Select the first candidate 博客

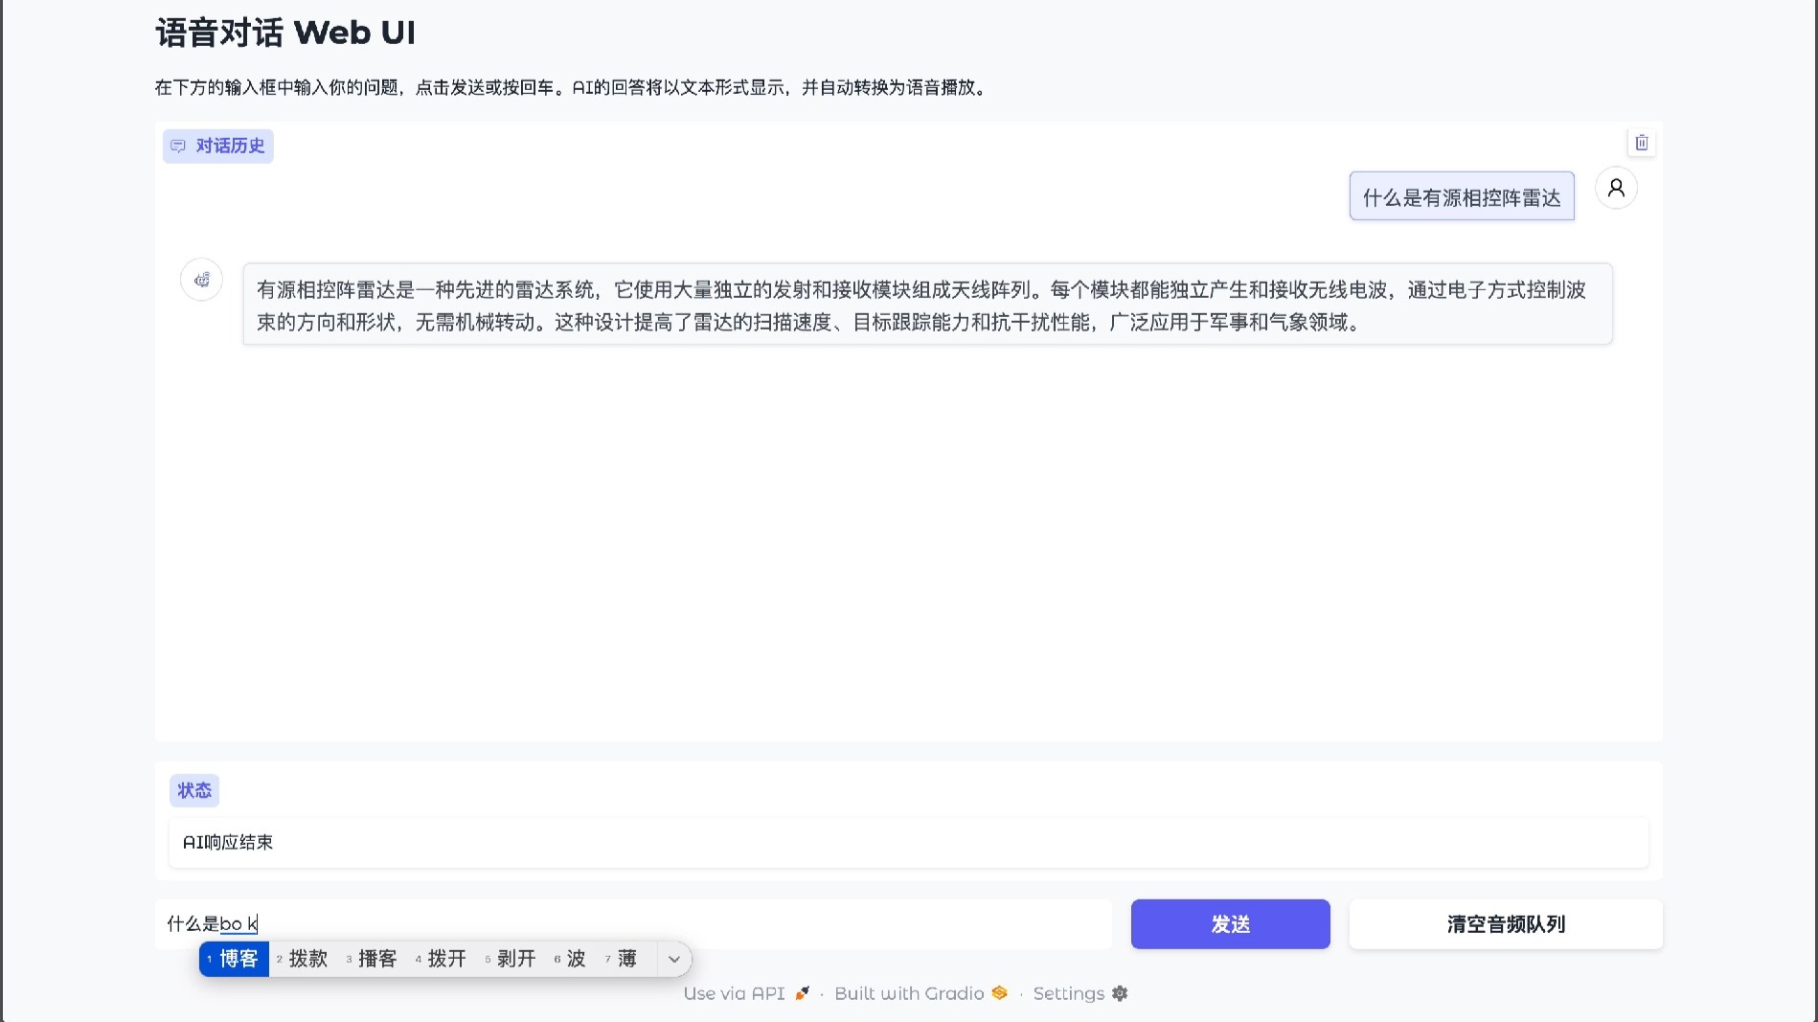pos(233,959)
